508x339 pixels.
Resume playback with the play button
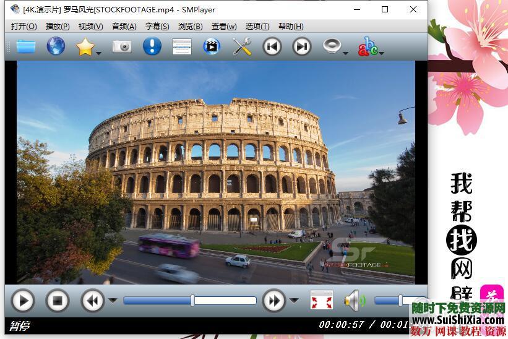(23, 301)
